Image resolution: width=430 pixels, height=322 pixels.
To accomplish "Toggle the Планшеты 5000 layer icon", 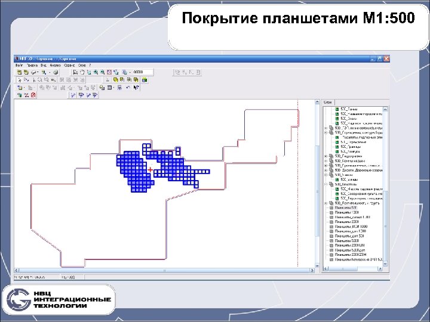I will pyautogui.click(x=331, y=240).
